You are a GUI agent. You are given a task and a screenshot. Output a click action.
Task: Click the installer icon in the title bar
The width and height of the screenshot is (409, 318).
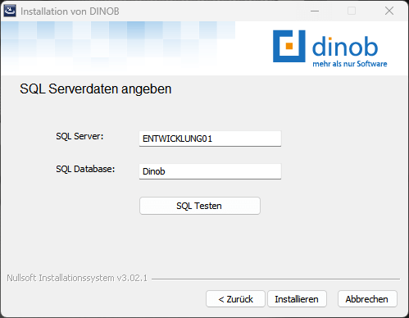[10, 11]
